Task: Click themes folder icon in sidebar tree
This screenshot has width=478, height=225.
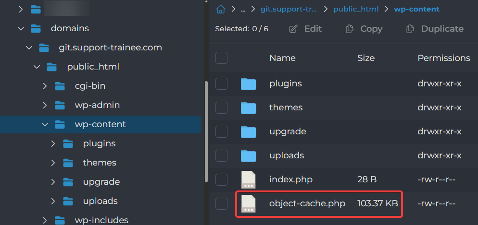Action: (x=68, y=163)
